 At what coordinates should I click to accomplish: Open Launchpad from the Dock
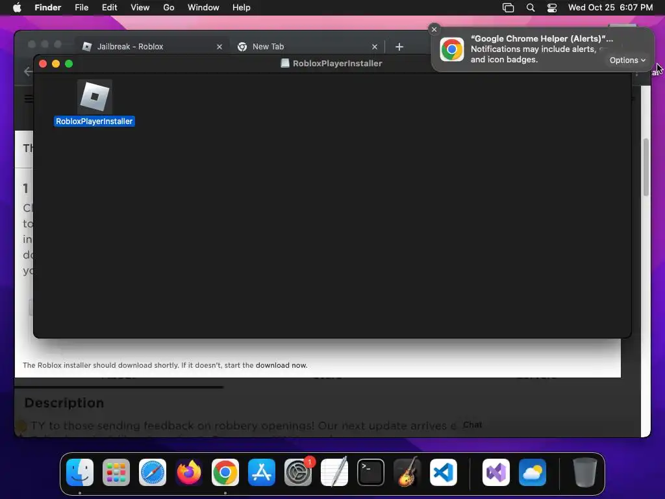tap(116, 472)
